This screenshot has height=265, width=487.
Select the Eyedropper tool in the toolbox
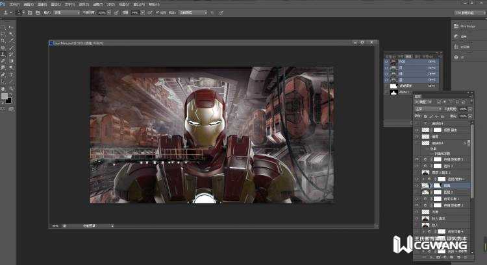click(x=11, y=40)
